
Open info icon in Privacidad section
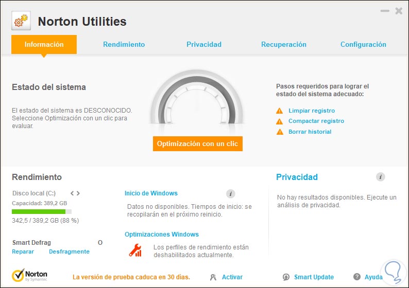tap(381, 177)
